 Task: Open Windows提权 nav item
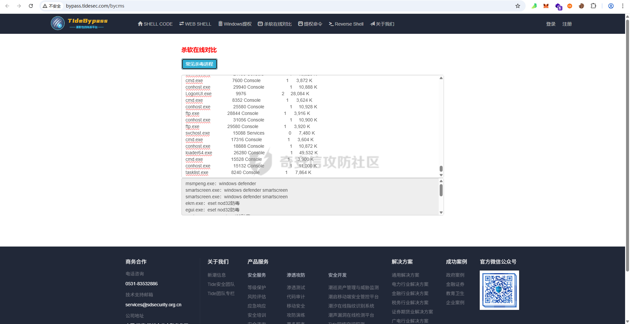click(x=235, y=24)
